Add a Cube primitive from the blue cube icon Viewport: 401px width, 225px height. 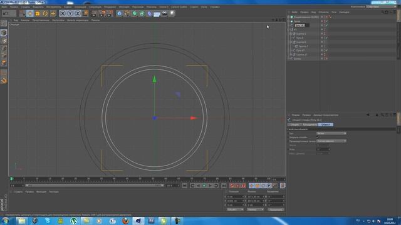coord(120,13)
